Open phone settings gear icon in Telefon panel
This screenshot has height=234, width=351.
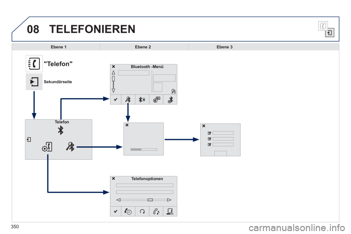[47, 147]
